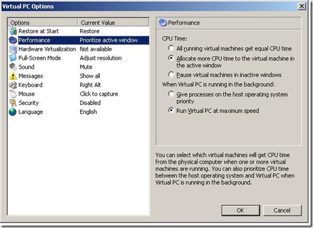
Task: Click the OK button
Action: (241, 211)
